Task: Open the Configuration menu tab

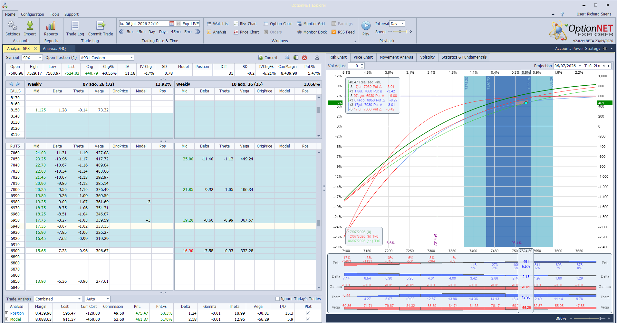Action: 32,14
